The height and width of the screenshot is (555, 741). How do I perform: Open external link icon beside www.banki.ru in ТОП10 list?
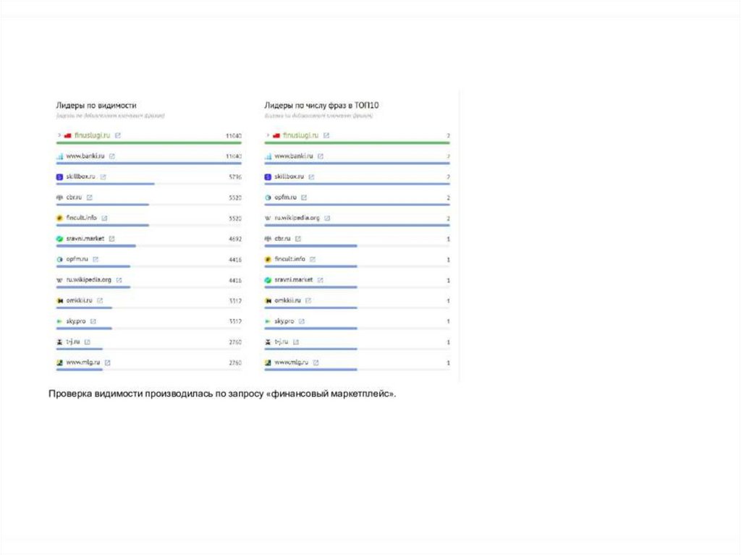[x=321, y=156]
